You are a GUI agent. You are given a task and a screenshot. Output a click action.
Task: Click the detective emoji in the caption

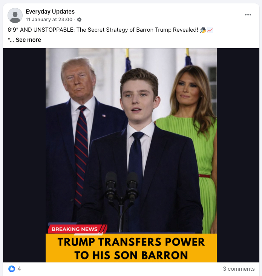tap(203, 30)
